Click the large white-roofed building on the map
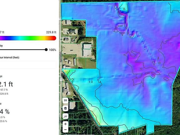 (87, 50)
